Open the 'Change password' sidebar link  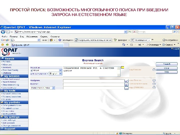pos(11,125)
